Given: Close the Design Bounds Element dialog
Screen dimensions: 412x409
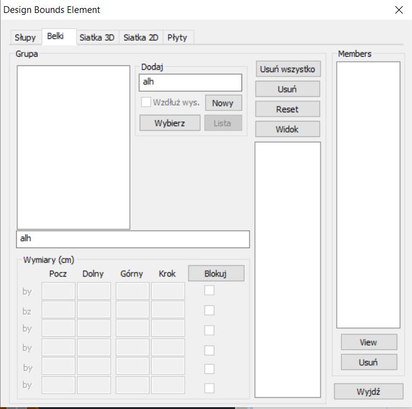Looking at the screenshot, I should pyautogui.click(x=399, y=10).
